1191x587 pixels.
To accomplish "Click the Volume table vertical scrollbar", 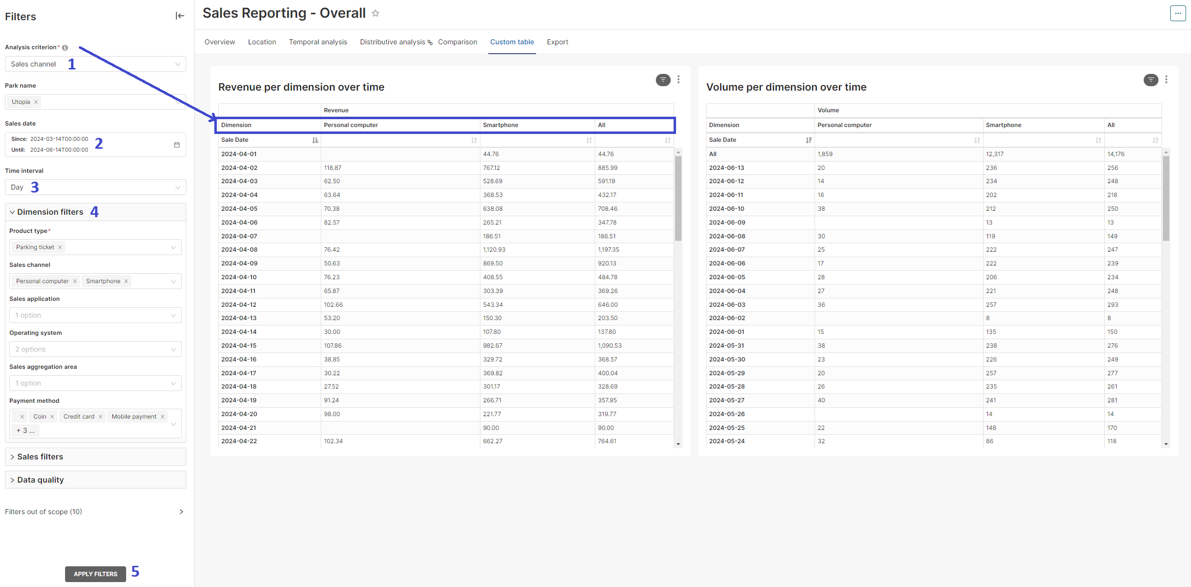I will click(x=1166, y=198).
